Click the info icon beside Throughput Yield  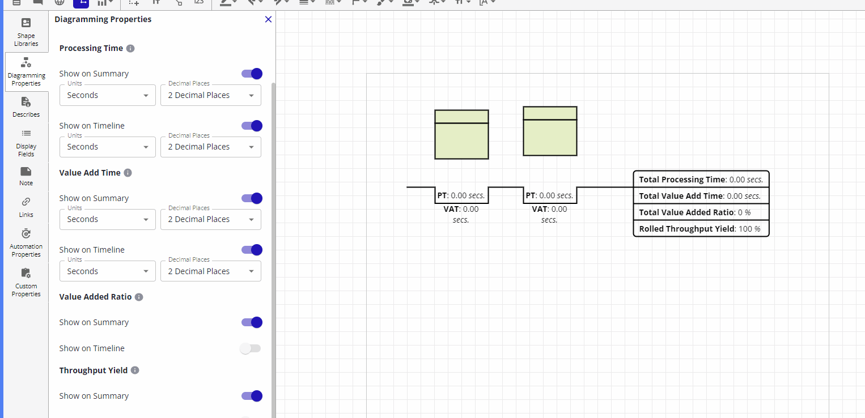click(135, 370)
